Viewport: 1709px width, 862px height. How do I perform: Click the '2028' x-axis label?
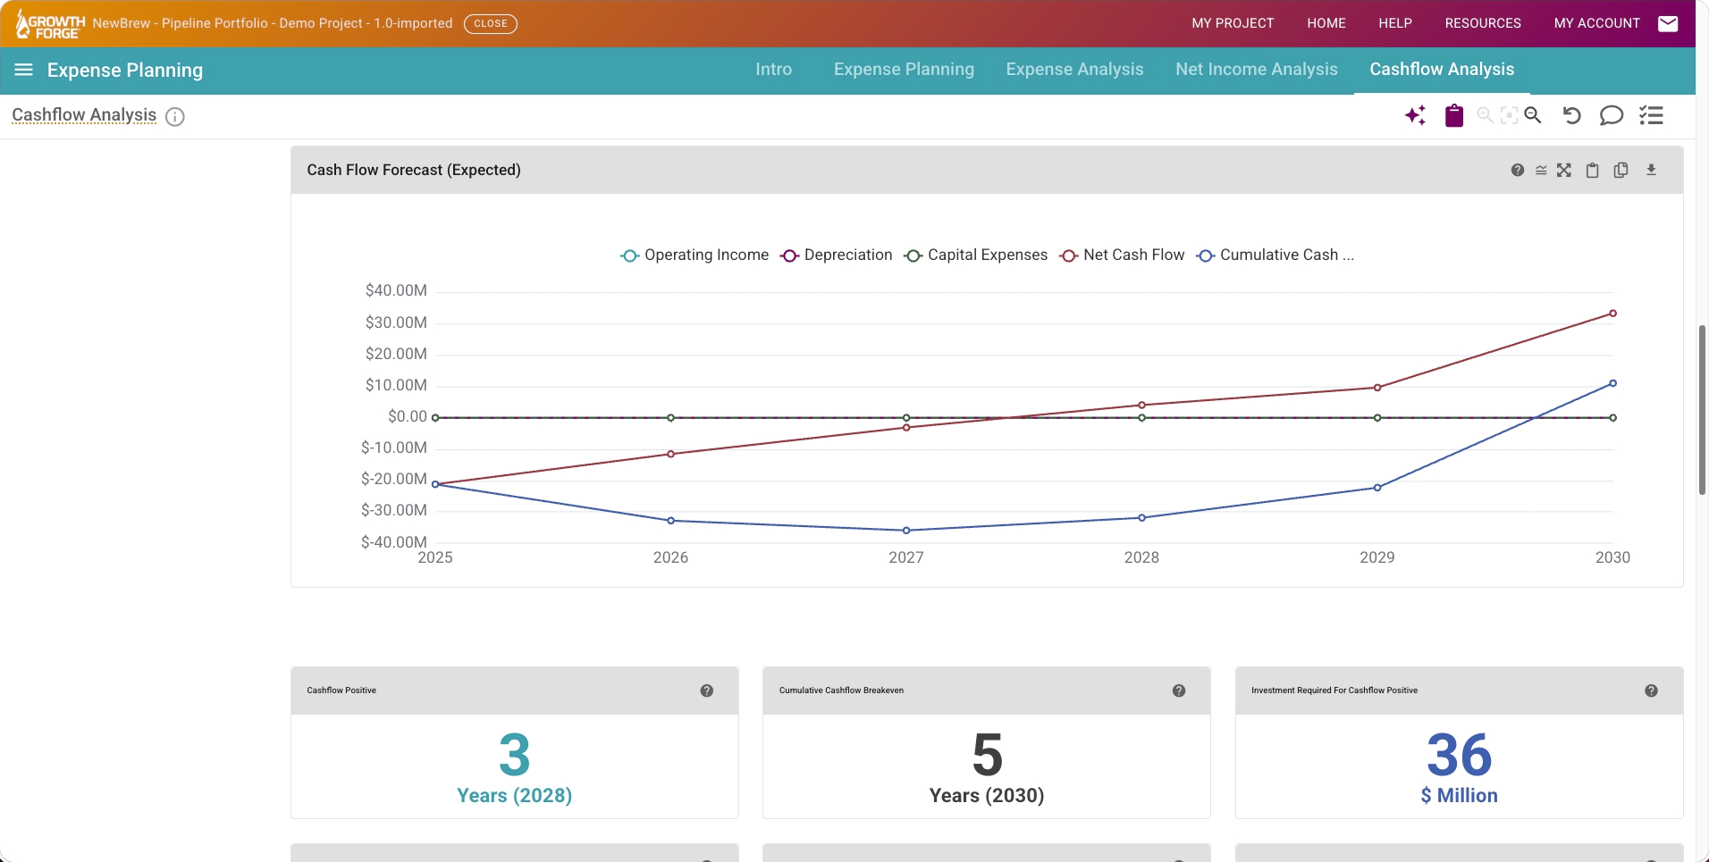point(1141,557)
